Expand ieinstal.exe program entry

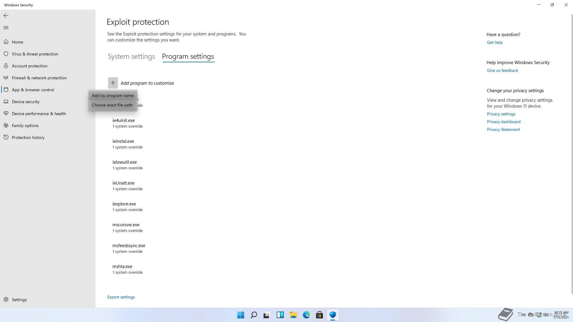click(127, 144)
